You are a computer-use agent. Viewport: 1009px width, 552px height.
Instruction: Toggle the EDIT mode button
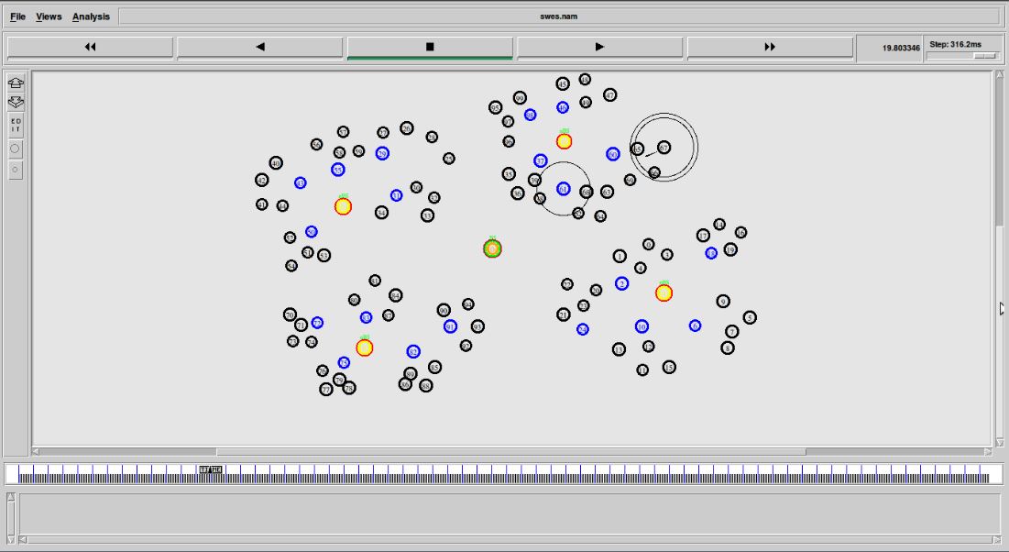[16, 125]
